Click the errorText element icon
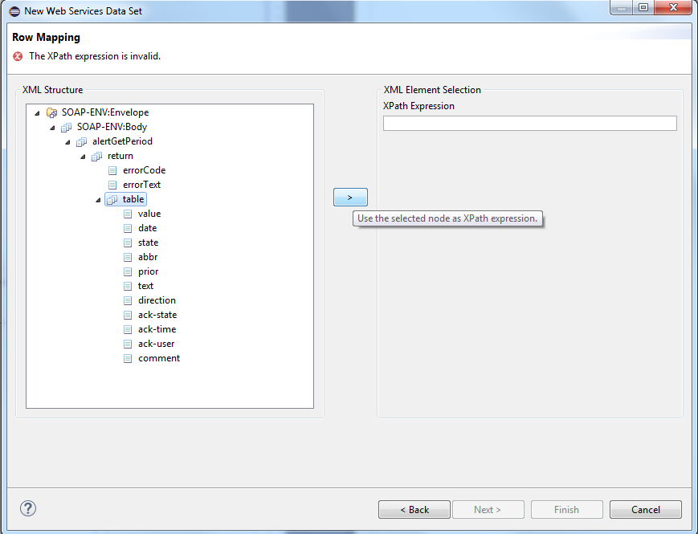The width and height of the screenshot is (698, 534). pyautogui.click(x=112, y=185)
